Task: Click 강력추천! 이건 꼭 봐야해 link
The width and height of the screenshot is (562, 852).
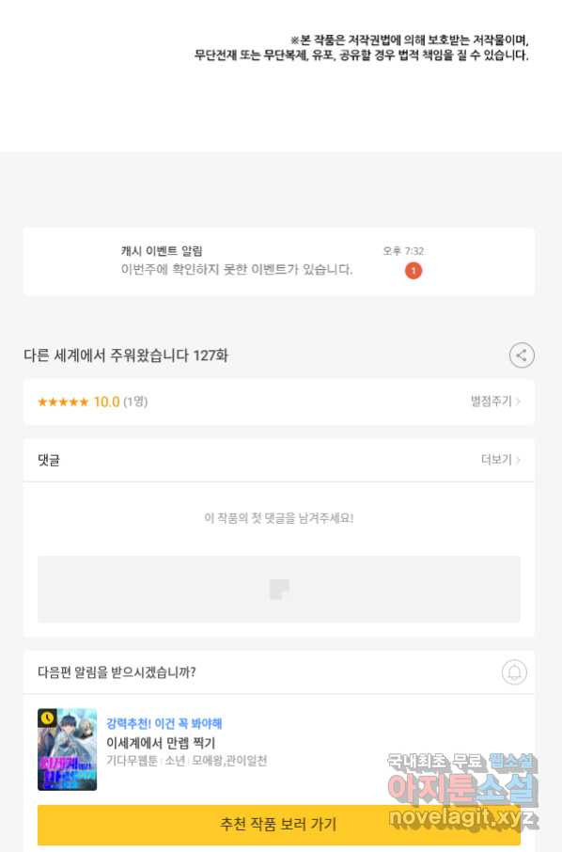Action: [x=164, y=724]
